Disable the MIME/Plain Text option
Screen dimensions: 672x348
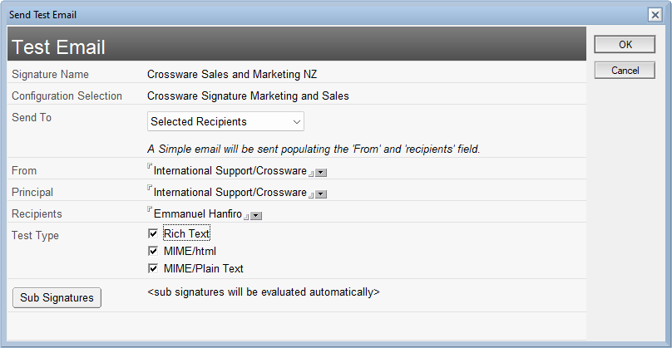[153, 268]
